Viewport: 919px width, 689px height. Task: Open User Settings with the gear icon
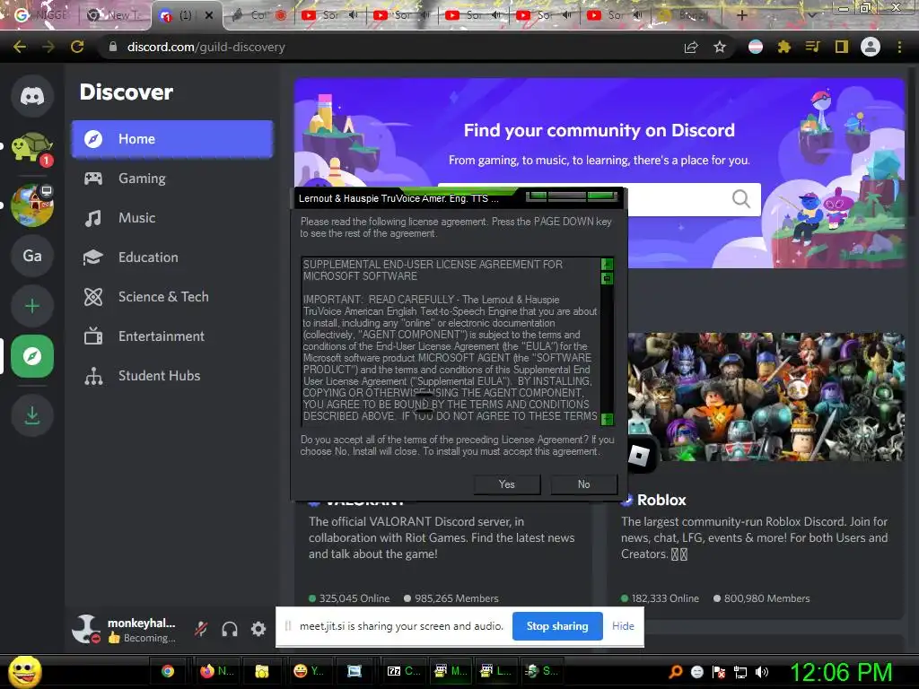[x=258, y=629]
